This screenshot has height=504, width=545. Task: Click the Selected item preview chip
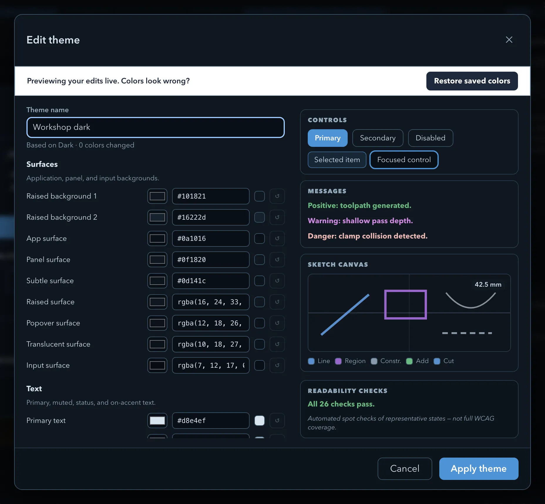[337, 160]
